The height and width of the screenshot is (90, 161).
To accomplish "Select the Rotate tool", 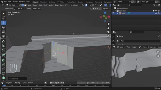I will coord(4,27).
